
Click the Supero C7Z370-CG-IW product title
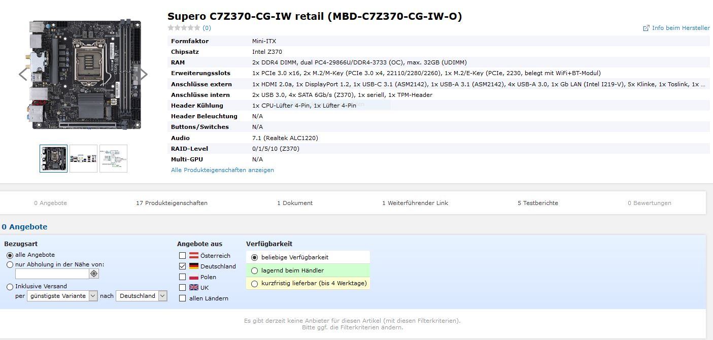point(315,16)
